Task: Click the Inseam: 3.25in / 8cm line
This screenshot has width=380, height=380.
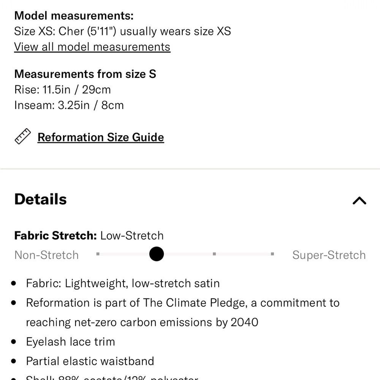Action: click(x=69, y=105)
